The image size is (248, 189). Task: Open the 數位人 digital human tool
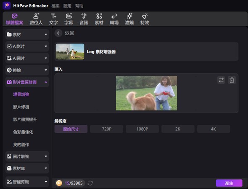click(x=36, y=19)
